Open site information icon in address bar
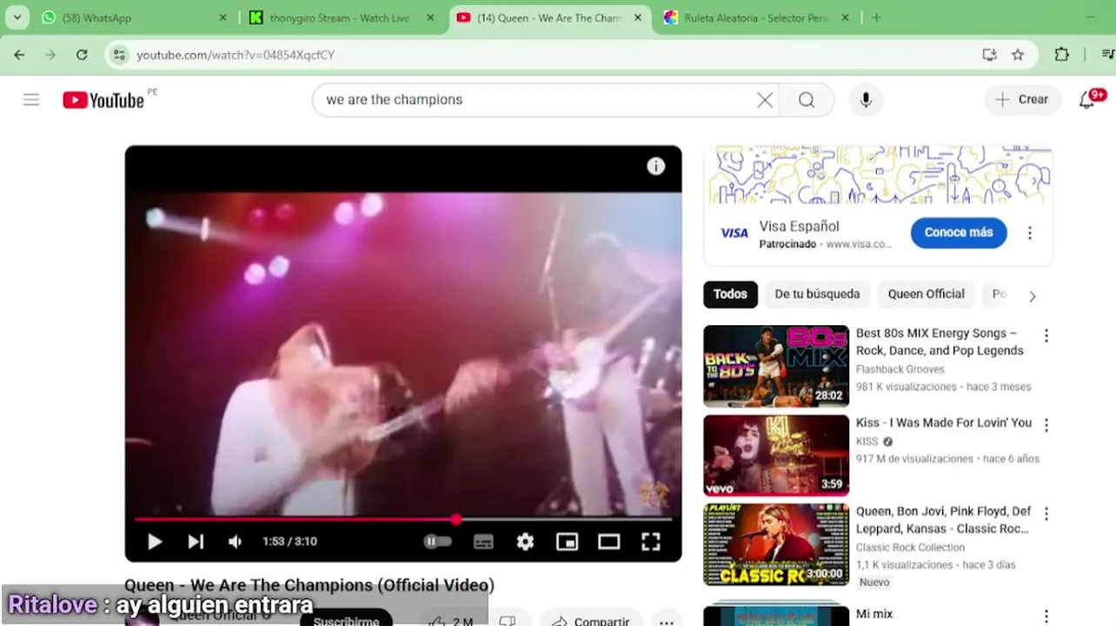This screenshot has height=626, width=1116. point(120,55)
